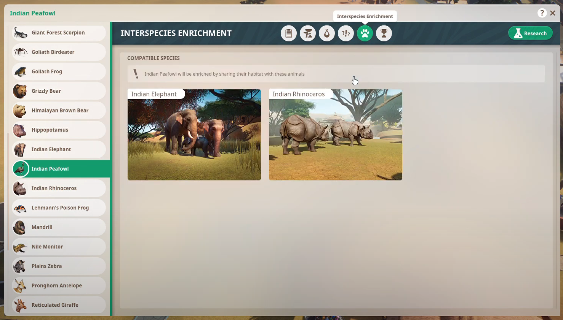
Task: Select Nile Monitor in species list
Action: tap(59, 247)
